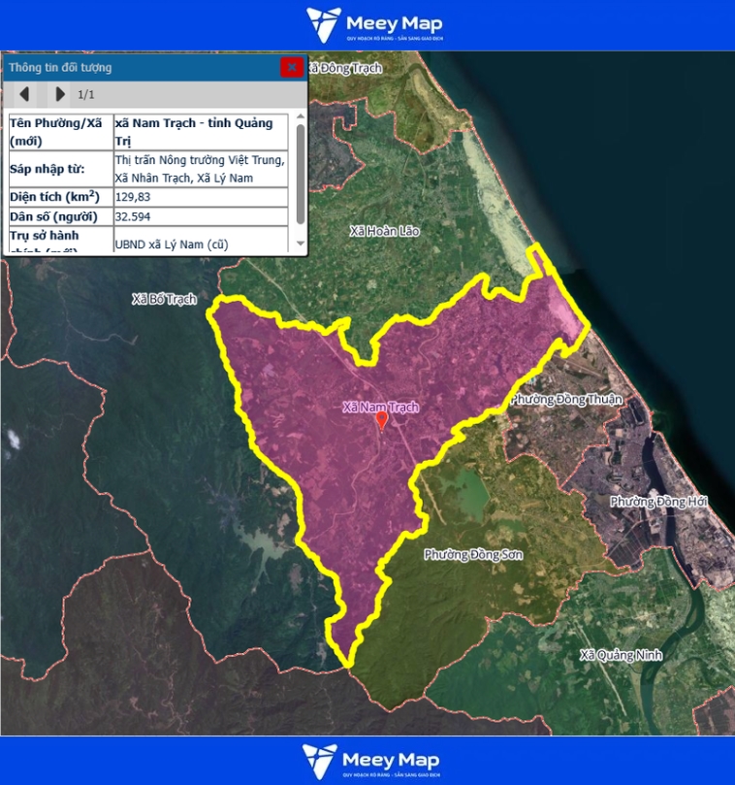Screen dimensions: 735x785
Task: Select Xã Bố Trạch region on map
Action: point(164,299)
